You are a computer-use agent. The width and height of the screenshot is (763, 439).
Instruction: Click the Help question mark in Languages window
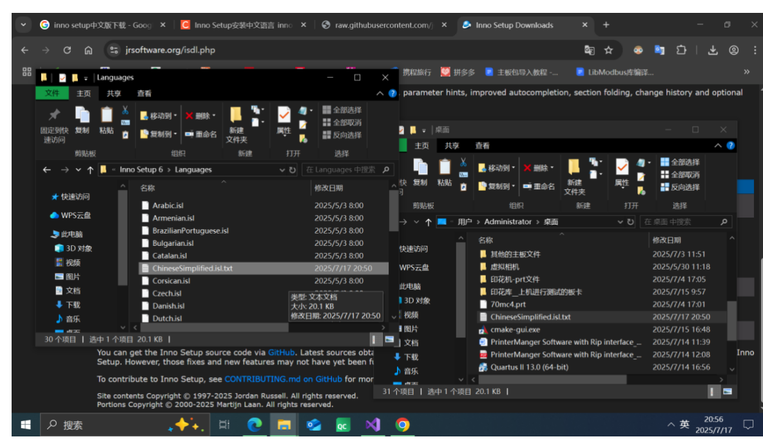pos(392,93)
